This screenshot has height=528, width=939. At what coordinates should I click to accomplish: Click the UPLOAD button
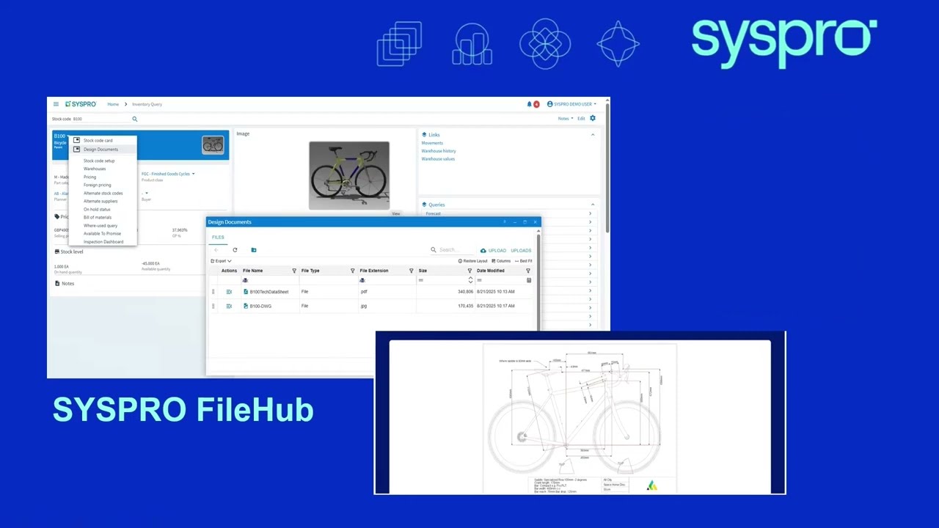(494, 250)
